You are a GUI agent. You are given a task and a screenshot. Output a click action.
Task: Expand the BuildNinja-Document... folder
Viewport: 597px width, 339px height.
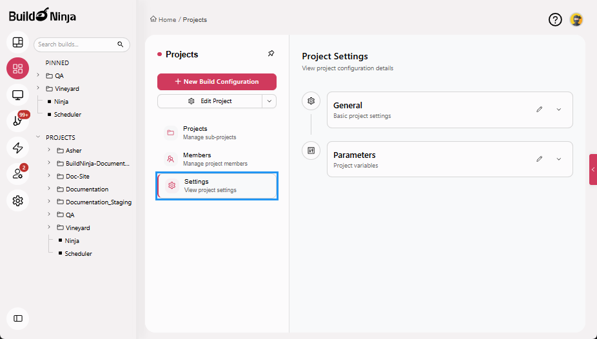point(49,163)
